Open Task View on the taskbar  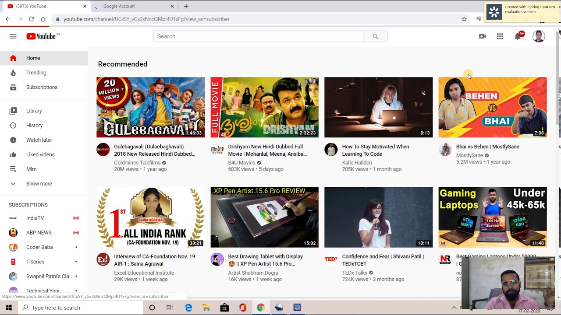170,308
